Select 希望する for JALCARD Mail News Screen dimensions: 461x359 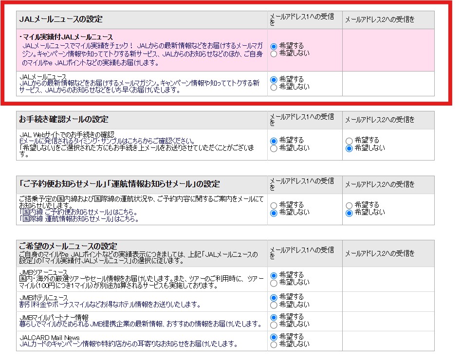(274, 337)
